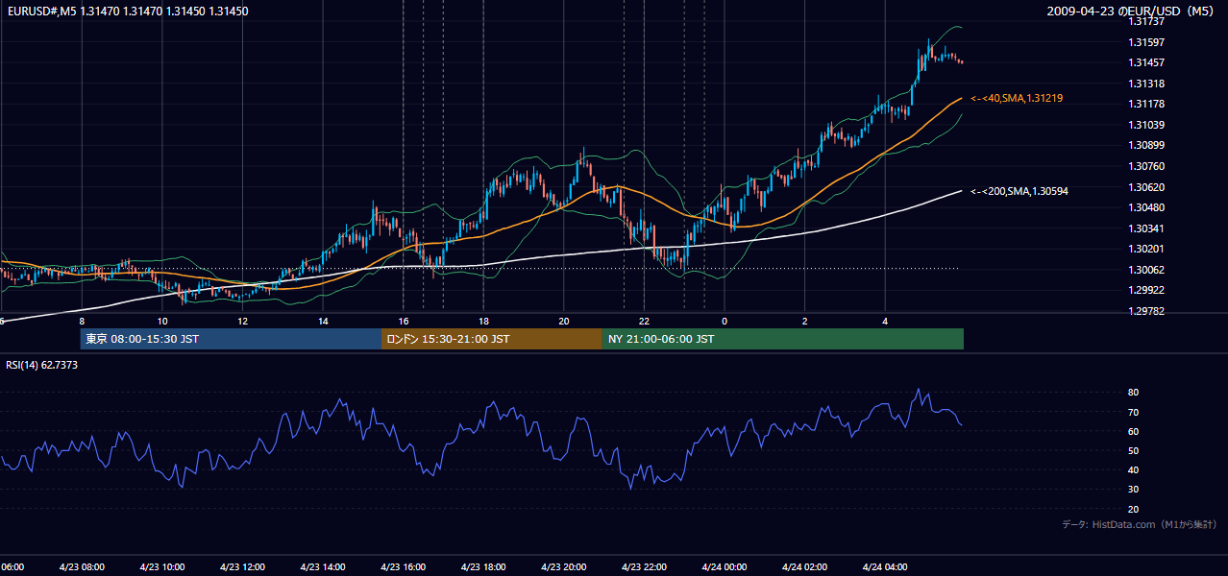Click the 4/23 16:00 time axis label
The image size is (1228, 576).
pyautogui.click(x=403, y=567)
